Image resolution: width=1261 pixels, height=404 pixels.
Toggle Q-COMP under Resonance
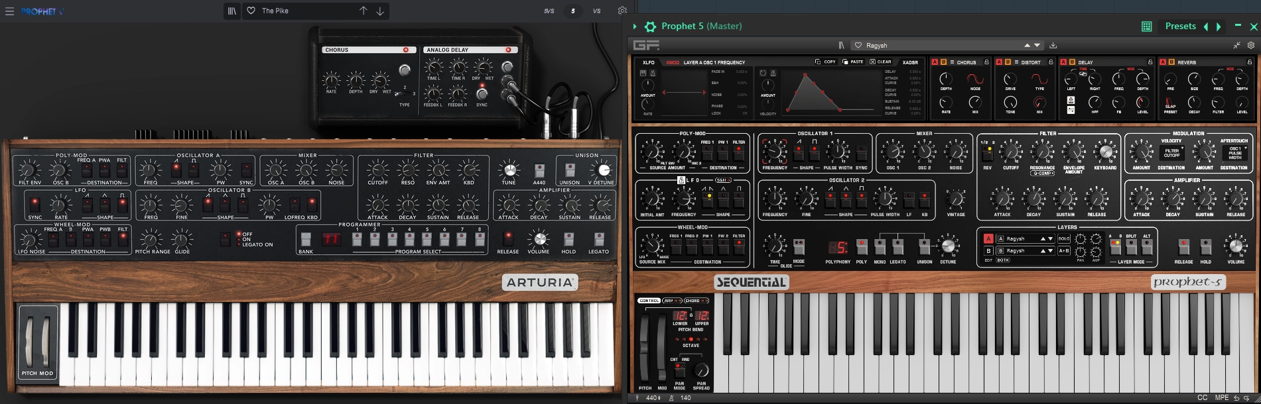(x=1043, y=174)
